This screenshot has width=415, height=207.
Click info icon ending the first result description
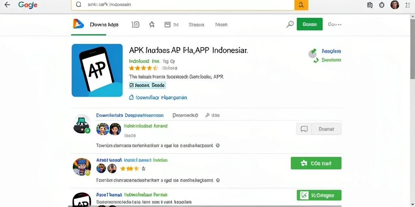[218, 145]
